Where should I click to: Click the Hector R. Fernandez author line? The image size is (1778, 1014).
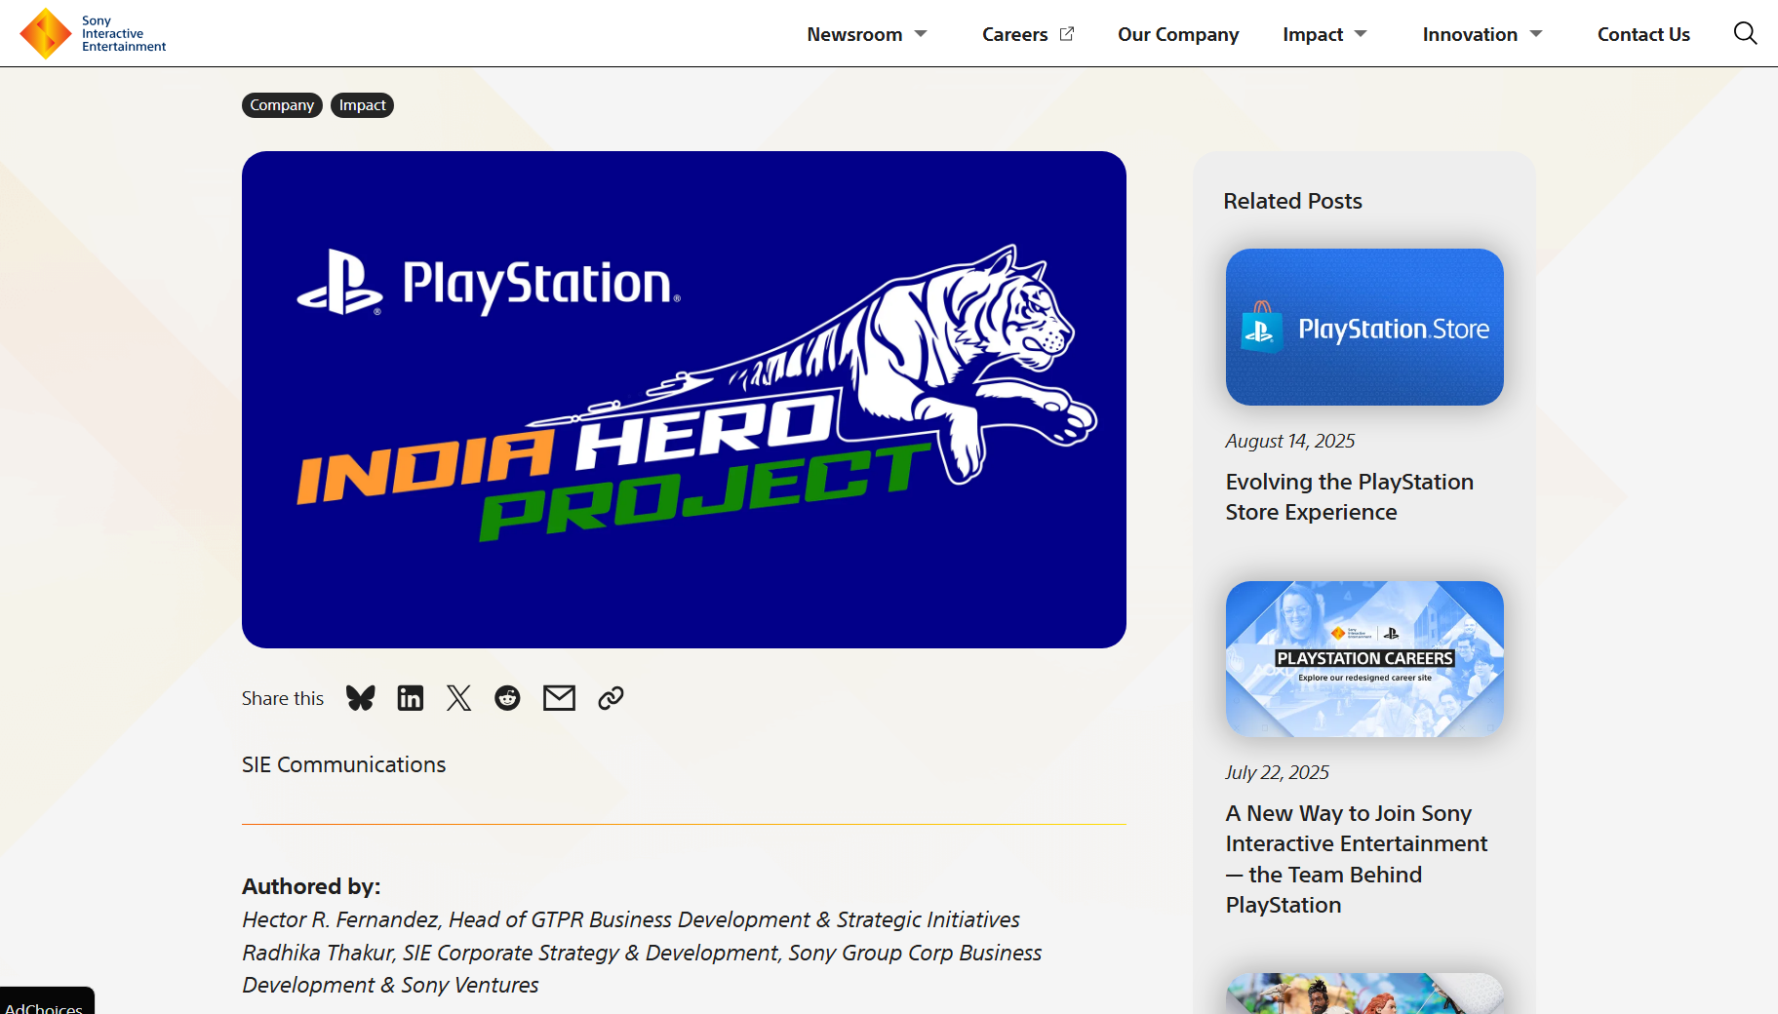point(631,919)
